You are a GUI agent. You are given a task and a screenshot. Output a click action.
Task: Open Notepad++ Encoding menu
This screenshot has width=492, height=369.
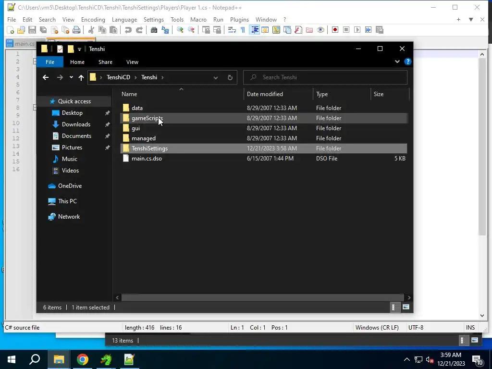[93, 19]
